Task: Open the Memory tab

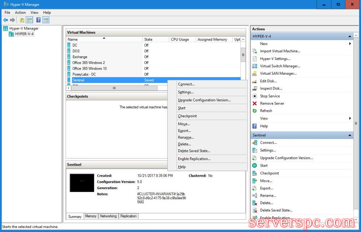Action: click(x=91, y=216)
